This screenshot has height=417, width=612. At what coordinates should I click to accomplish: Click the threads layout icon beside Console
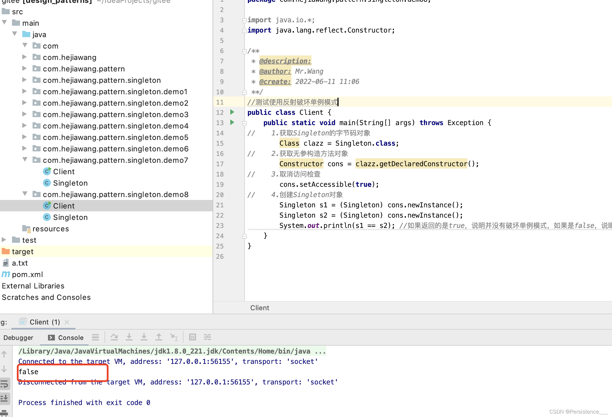95,337
